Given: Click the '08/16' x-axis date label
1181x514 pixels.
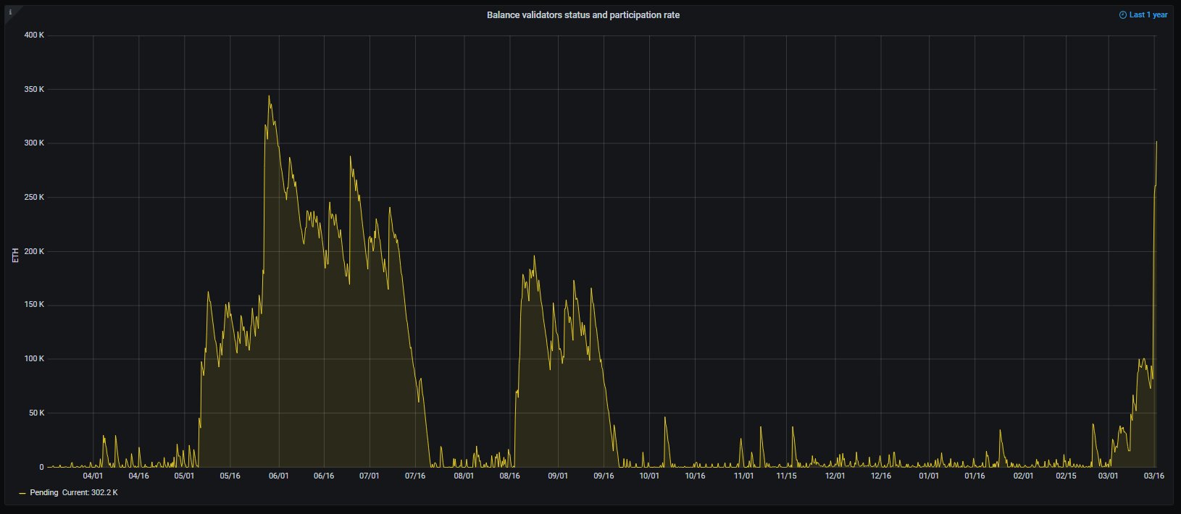Looking at the screenshot, I should tap(509, 476).
